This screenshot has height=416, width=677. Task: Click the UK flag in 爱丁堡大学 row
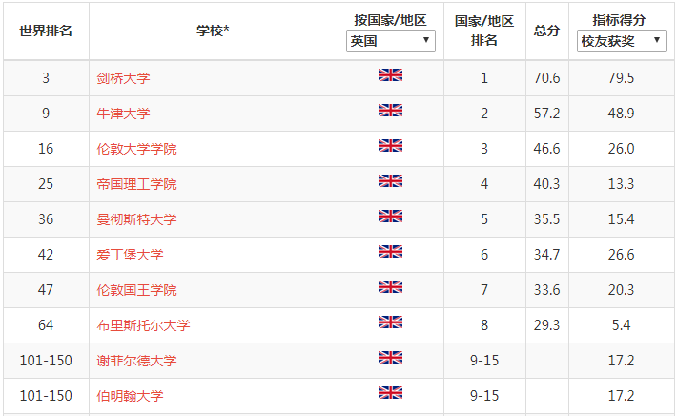tap(390, 252)
